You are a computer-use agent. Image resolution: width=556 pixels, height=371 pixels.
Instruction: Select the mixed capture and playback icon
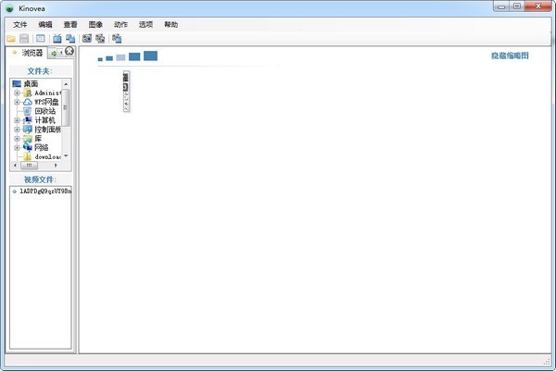point(117,38)
